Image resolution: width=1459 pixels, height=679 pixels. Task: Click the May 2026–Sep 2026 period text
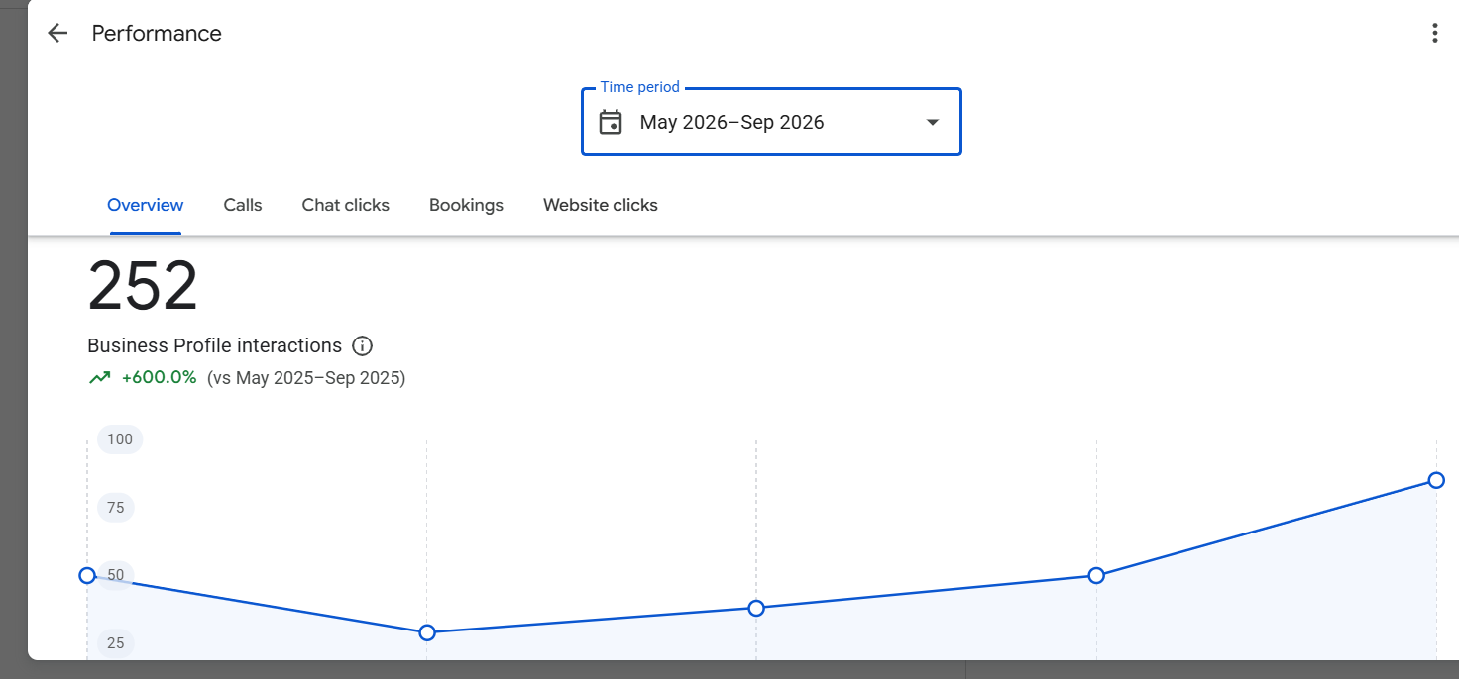pos(731,123)
